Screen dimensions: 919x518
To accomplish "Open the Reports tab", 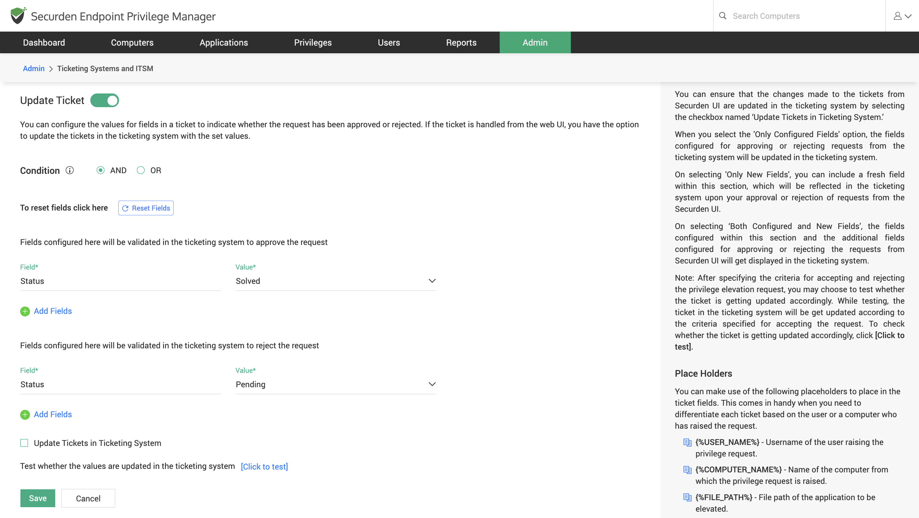I will [x=461, y=42].
